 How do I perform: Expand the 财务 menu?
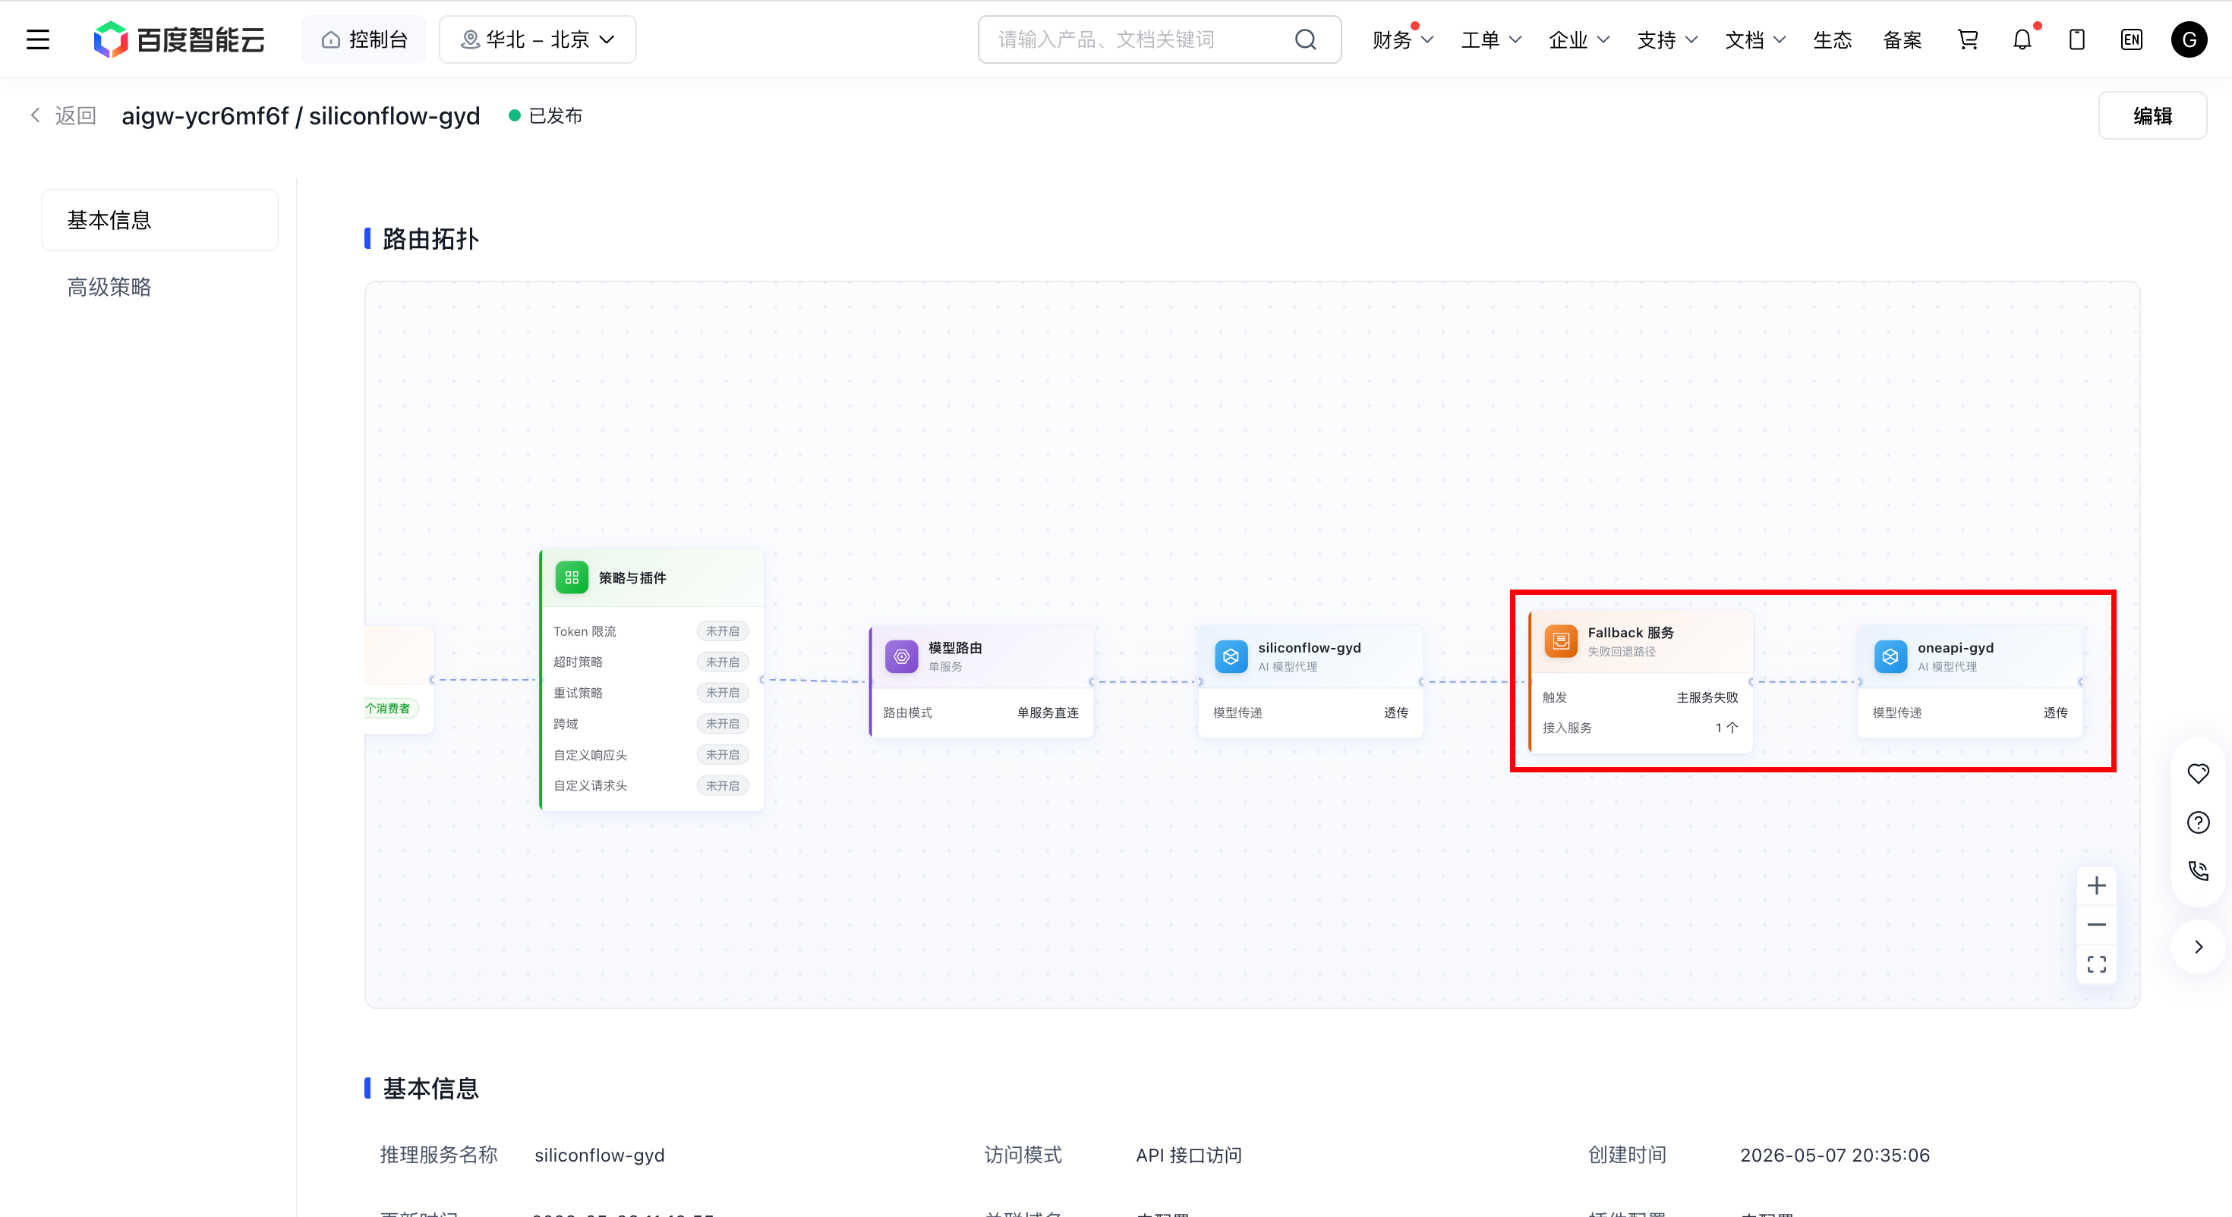click(1403, 40)
